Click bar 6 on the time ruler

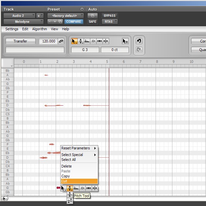[x=124, y=62]
